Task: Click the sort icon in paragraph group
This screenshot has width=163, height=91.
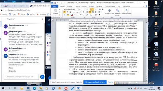Action: click(96, 15)
